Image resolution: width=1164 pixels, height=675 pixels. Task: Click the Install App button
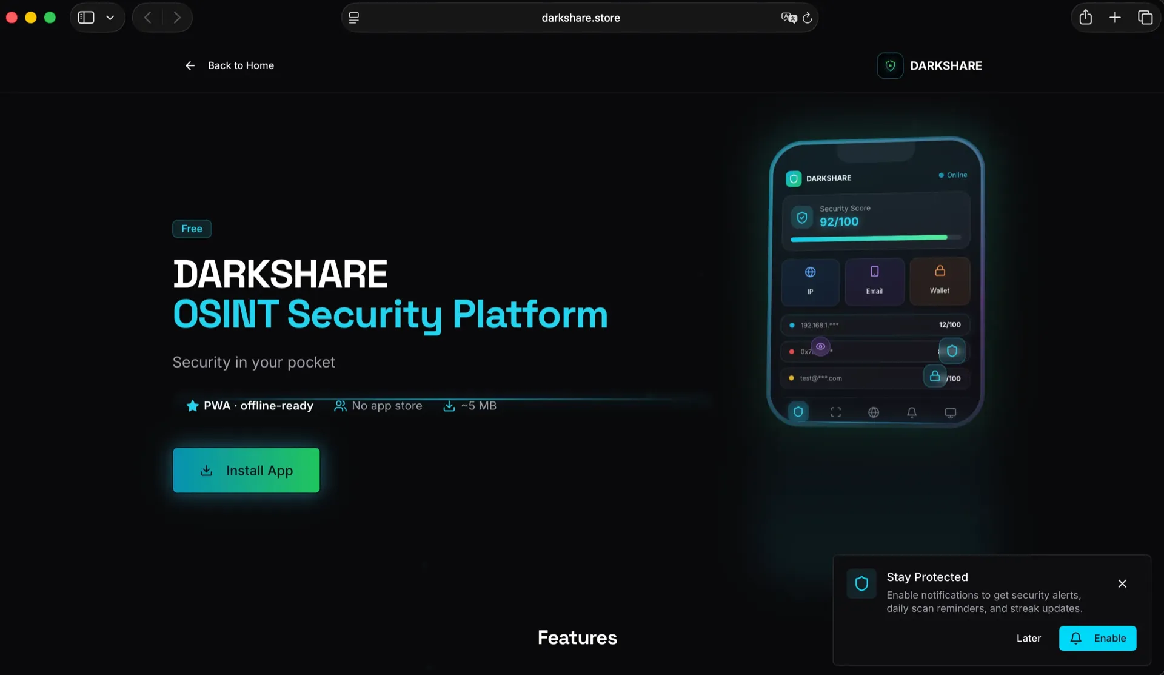pos(246,470)
